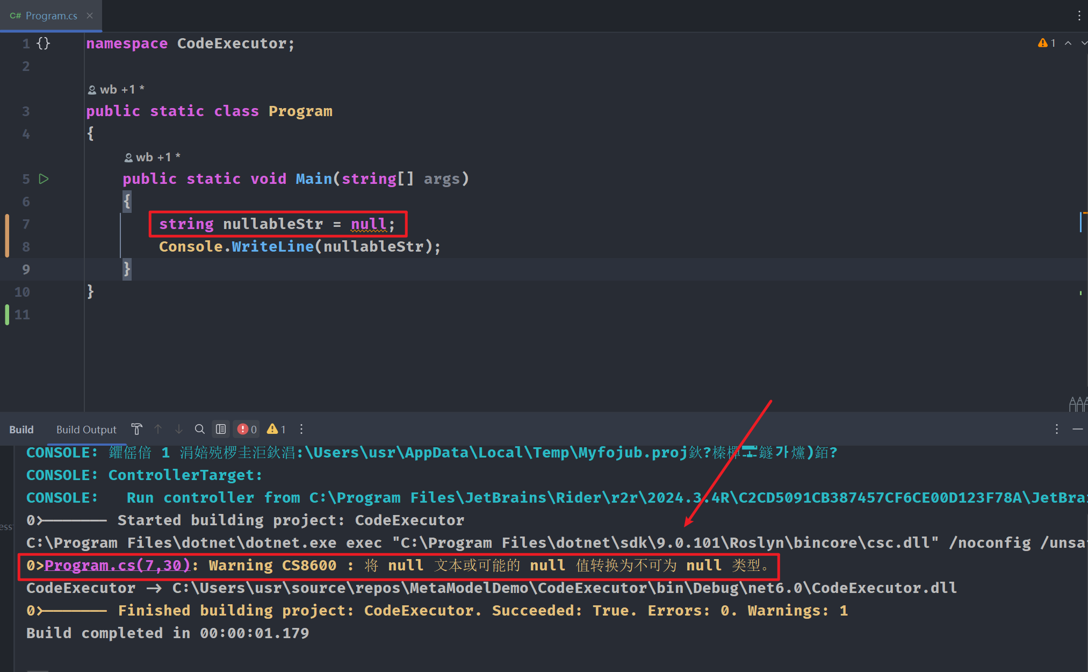Select the Program.cs editor tab
The image size is (1088, 672).
coord(51,16)
